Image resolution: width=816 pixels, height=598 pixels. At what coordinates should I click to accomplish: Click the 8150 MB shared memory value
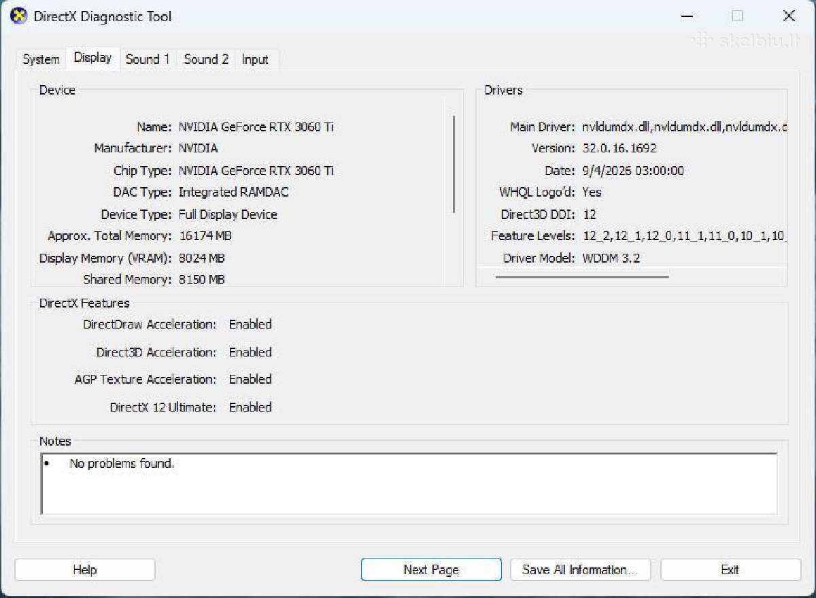[201, 280]
